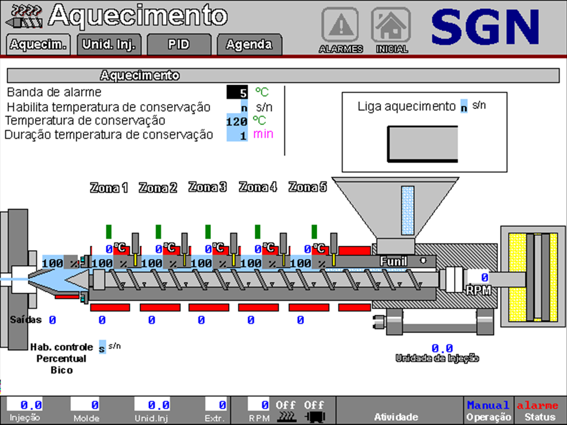Toggle Hab. controle Percentual Bico s/n field
567x425 pixels.
pos(101,348)
